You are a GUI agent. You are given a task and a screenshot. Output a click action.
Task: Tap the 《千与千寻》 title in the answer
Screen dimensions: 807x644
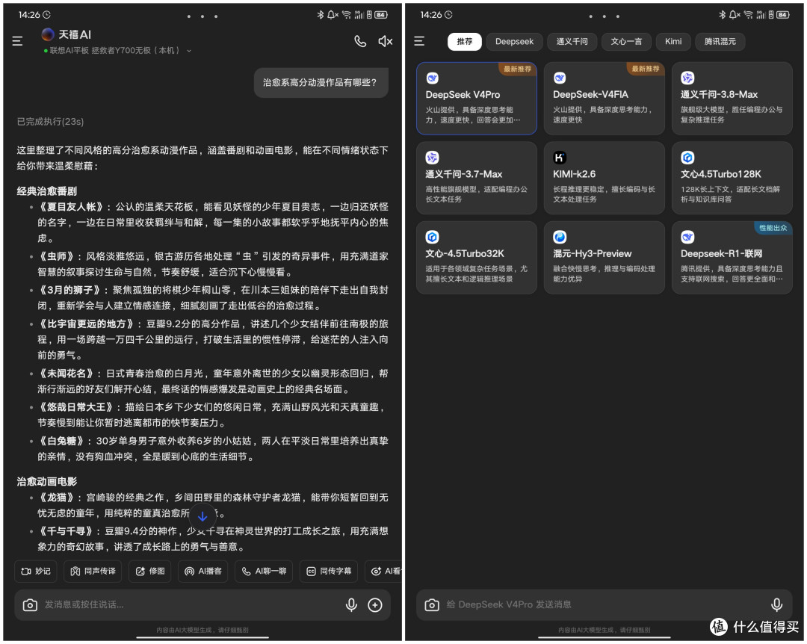(x=67, y=531)
